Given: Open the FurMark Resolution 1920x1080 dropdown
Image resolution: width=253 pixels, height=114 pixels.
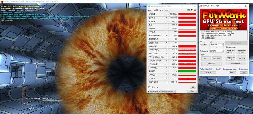Looking at the screenshot, I should point(216,44).
